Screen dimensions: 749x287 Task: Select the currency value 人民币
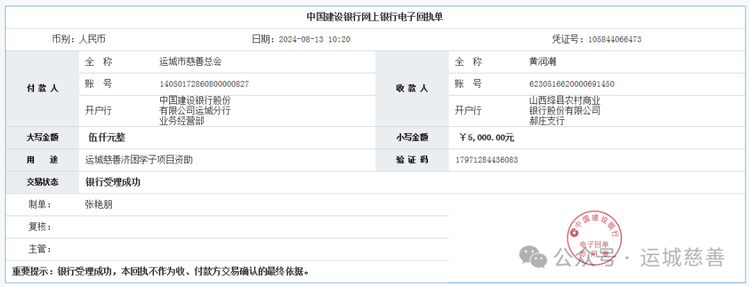click(x=92, y=39)
